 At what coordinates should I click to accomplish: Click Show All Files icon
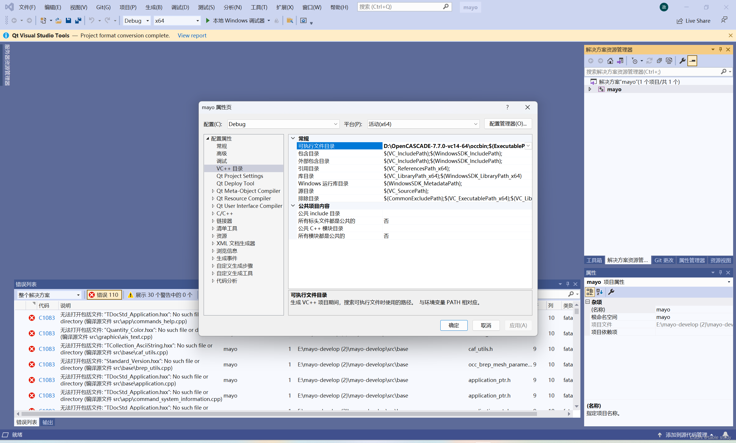pos(669,61)
